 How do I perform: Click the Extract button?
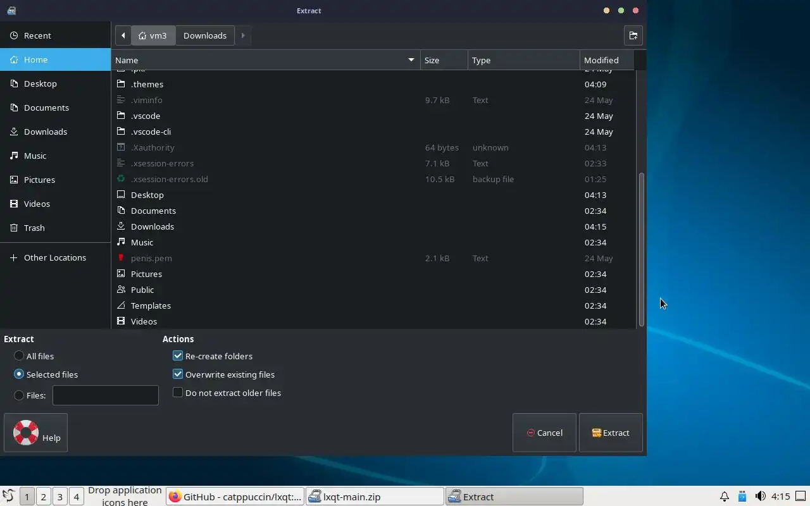pyautogui.click(x=611, y=433)
